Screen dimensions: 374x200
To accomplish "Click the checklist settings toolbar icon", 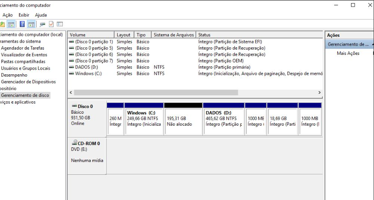I will (60, 24).
